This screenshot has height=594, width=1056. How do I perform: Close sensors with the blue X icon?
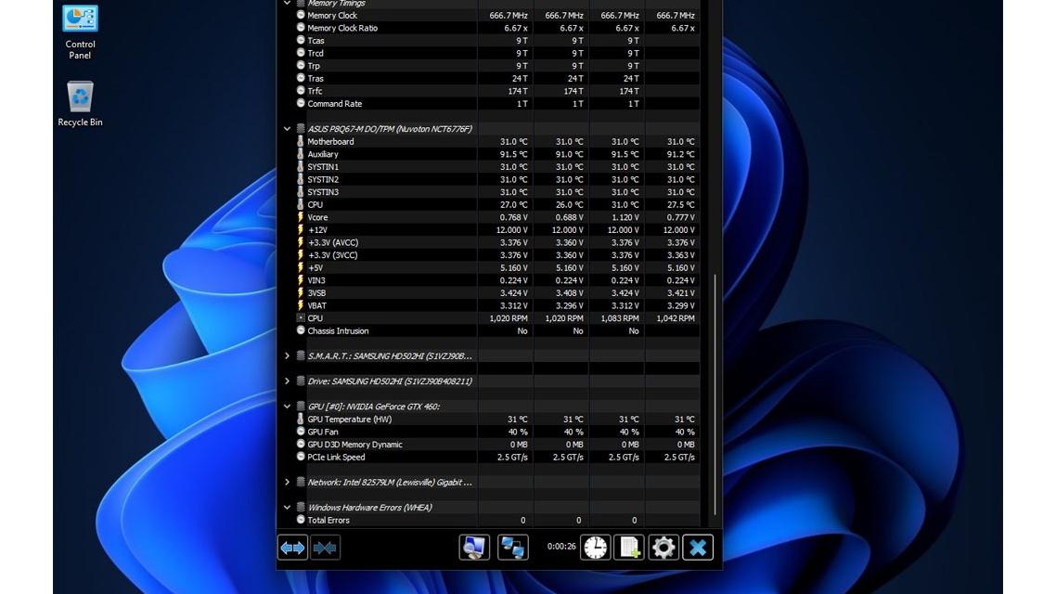point(698,548)
